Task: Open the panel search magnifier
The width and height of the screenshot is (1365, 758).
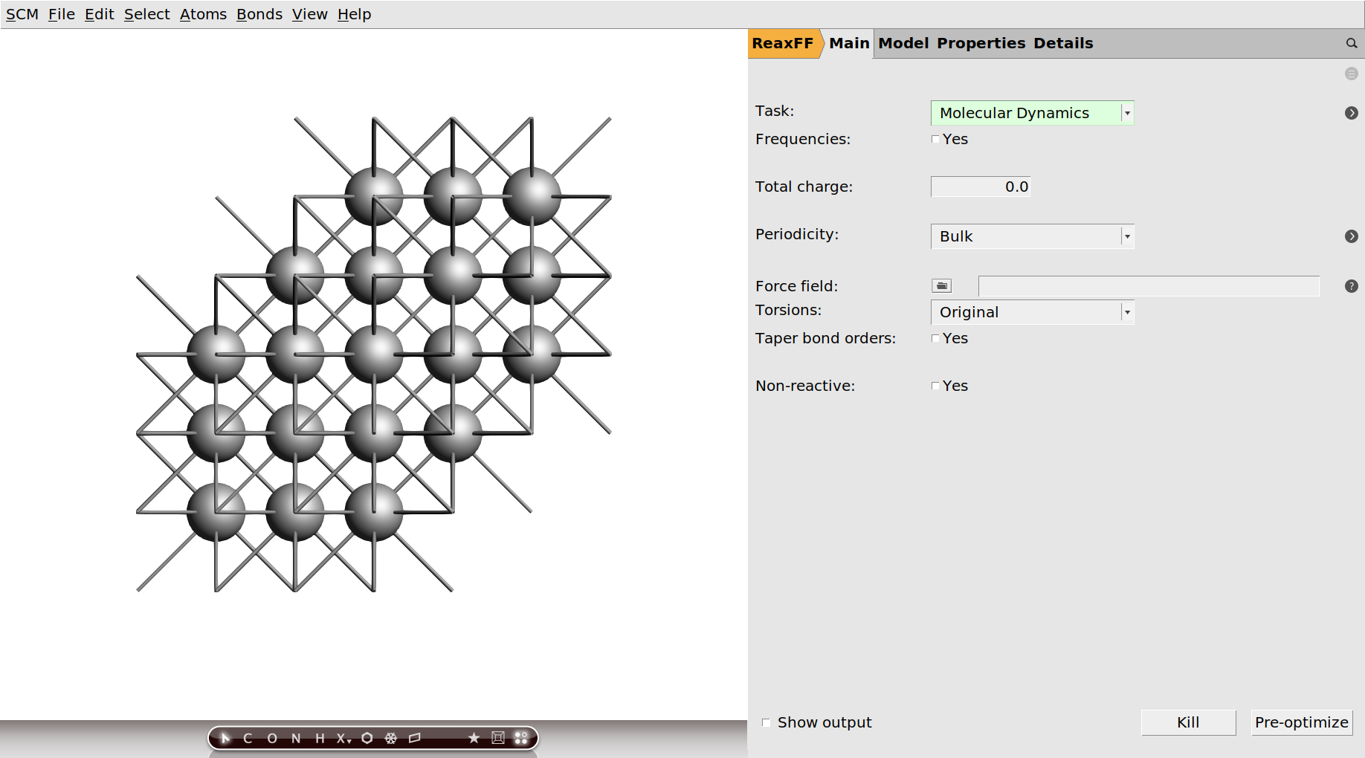Action: coord(1352,44)
